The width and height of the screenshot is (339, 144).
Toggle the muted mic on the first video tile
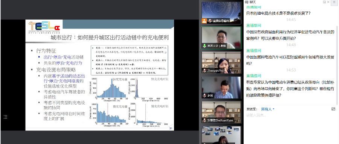click(210, 21)
